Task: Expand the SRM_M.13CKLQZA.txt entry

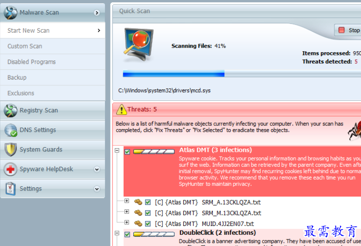Action: tap(126, 212)
